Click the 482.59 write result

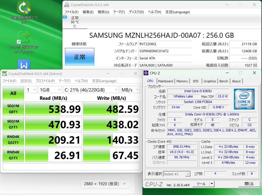tap(112, 109)
